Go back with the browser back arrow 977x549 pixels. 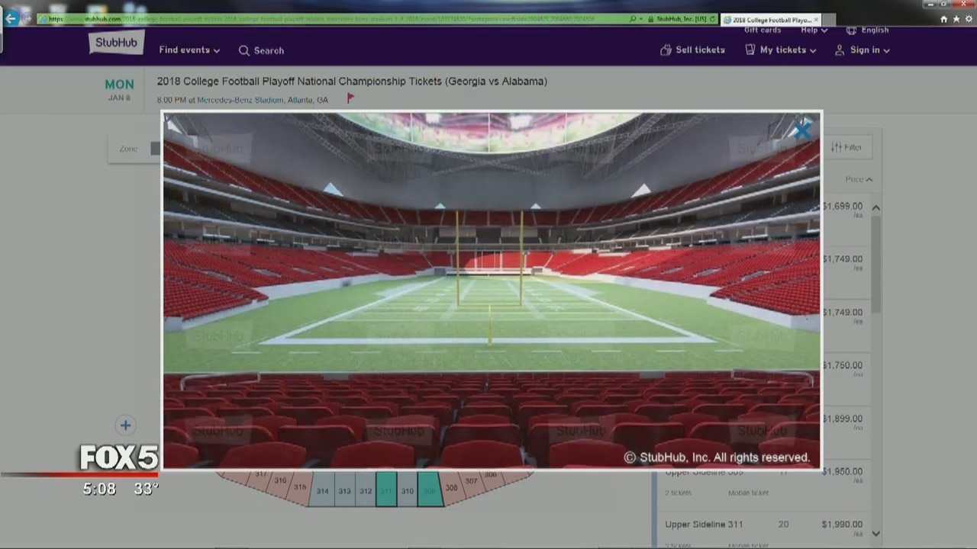(x=11, y=18)
